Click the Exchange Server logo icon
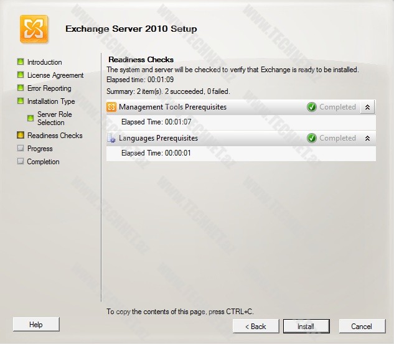The image size is (394, 344). point(34,29)
